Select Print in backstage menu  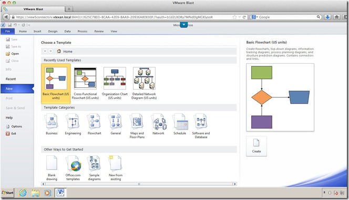coord(9,98)
